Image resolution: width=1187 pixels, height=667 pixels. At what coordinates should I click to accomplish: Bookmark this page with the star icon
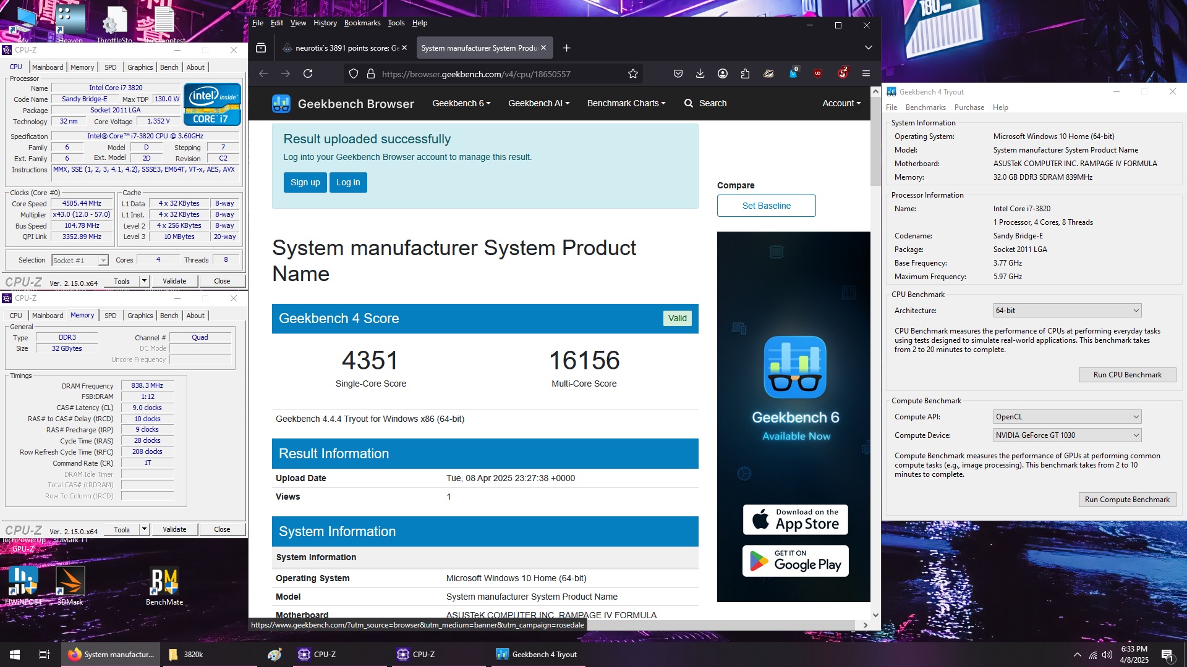[633, 73]
